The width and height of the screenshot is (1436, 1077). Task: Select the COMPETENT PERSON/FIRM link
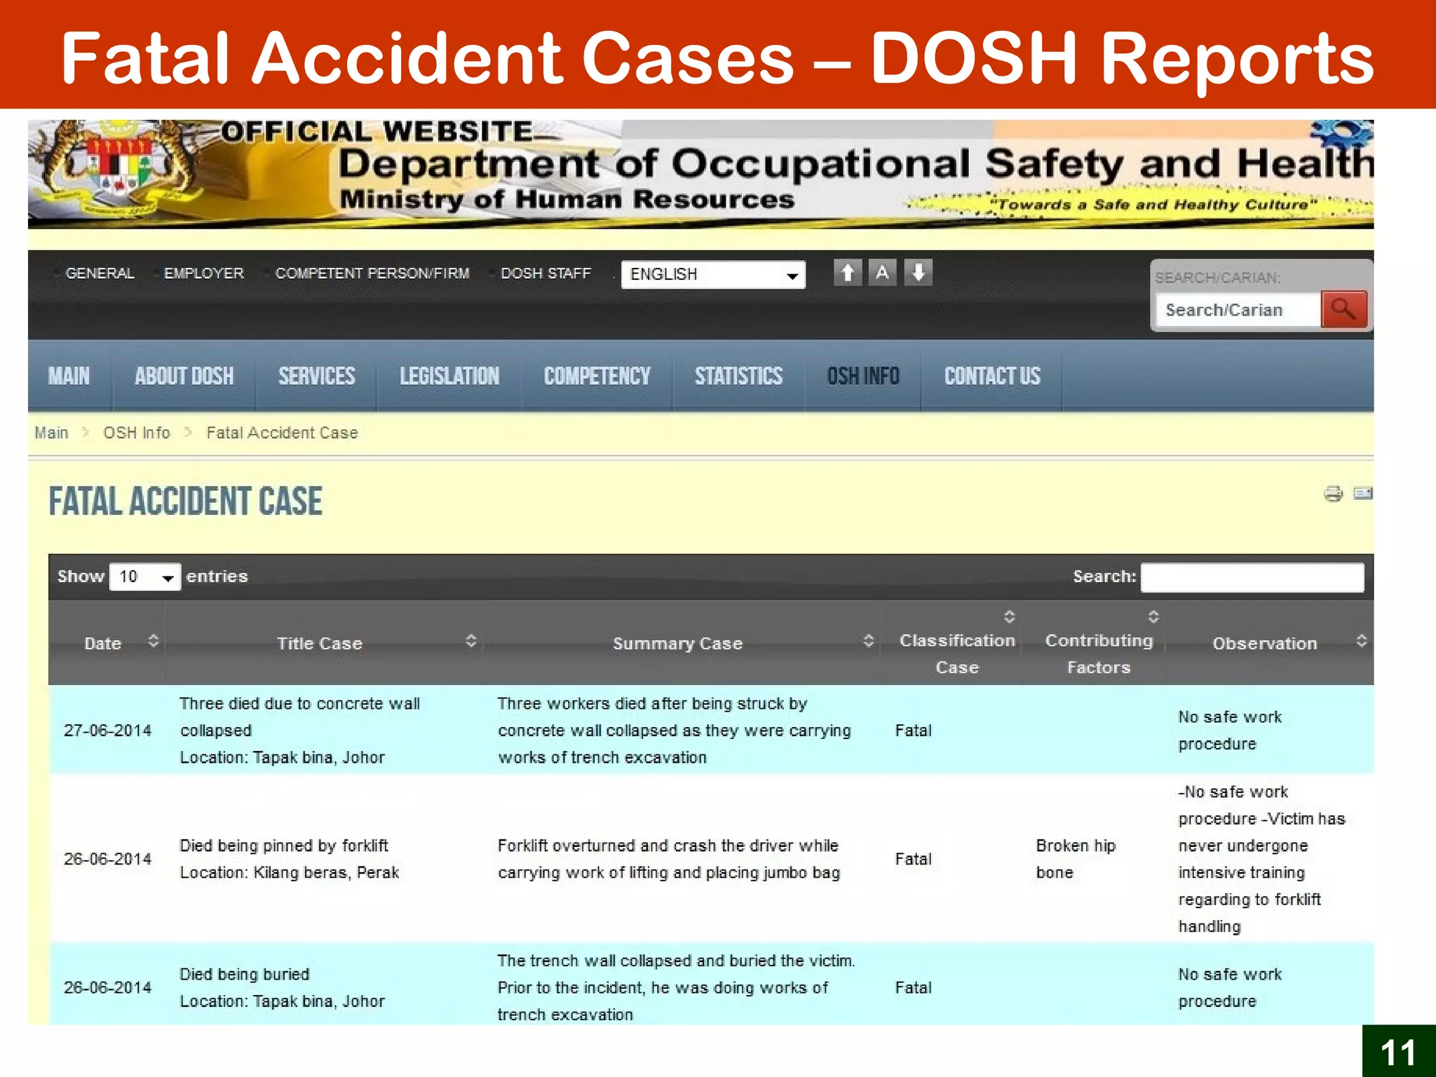[x=372, y=273]
